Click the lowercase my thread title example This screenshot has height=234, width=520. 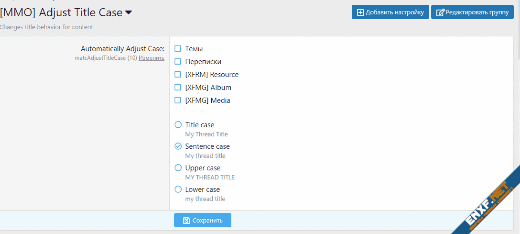point(205,199)
